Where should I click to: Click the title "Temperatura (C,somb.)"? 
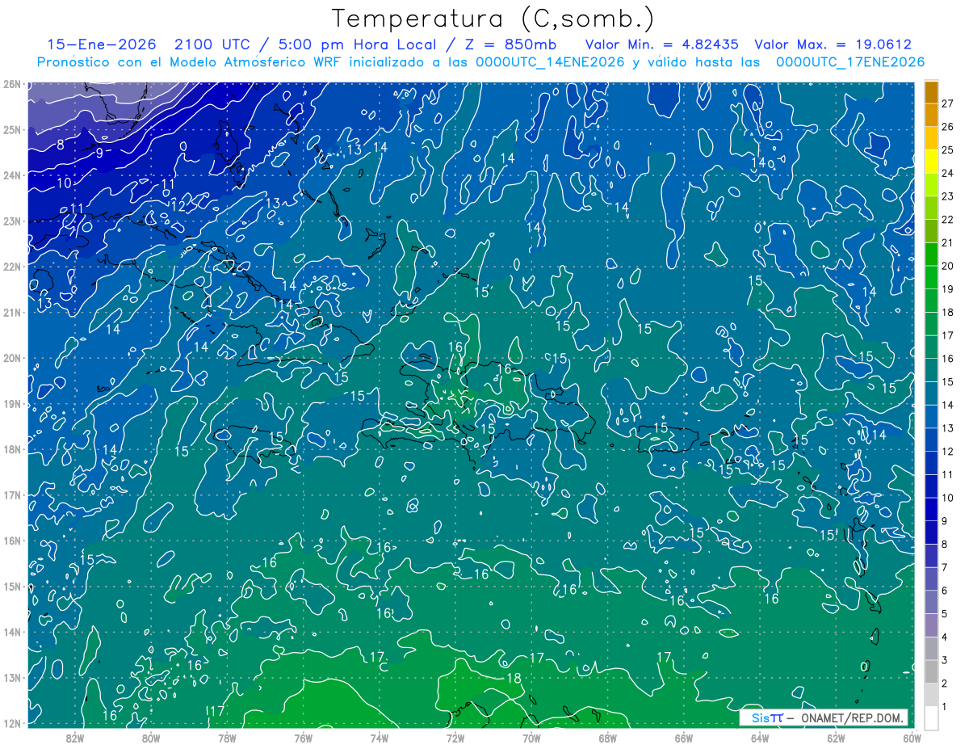pyautogui.click(x=493, y=19)
